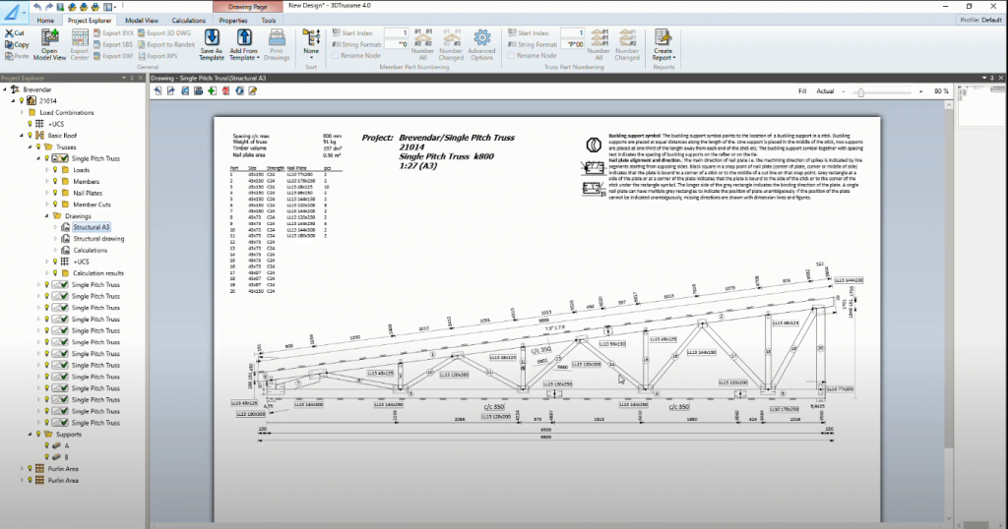The height and width of the screenshot is (529, 1008).
Task: Click the Save icon in quick access toolbar
Action: (60, 7)
